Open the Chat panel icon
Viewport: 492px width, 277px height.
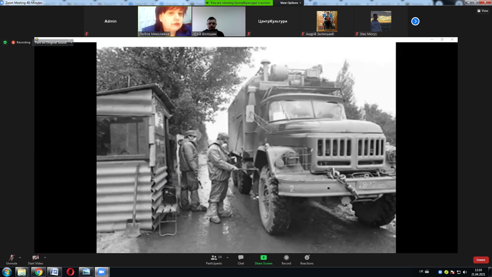click(241, 258)
